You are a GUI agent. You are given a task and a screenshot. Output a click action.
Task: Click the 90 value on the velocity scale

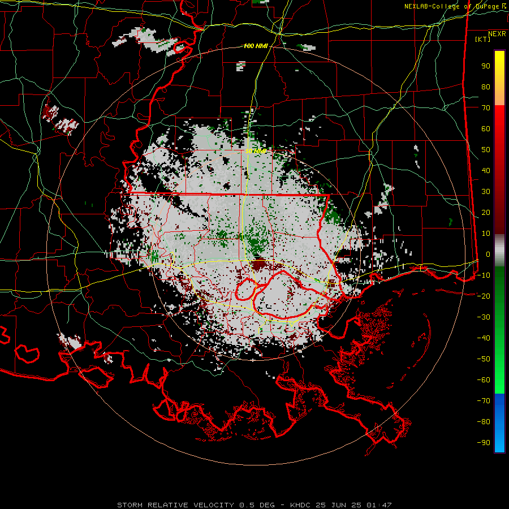click(486, 66)
